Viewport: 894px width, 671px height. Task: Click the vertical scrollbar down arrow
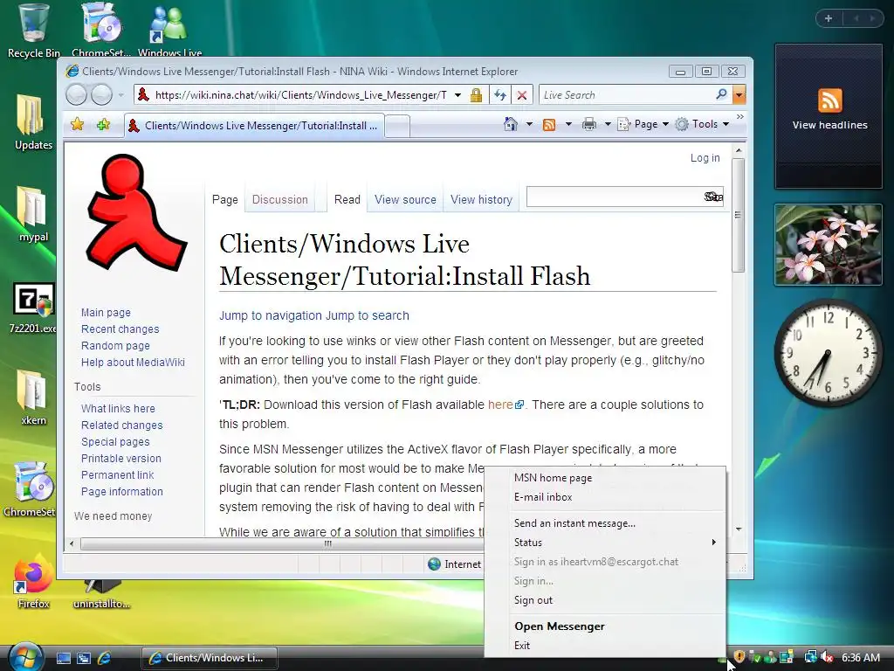tap(739, 529)
